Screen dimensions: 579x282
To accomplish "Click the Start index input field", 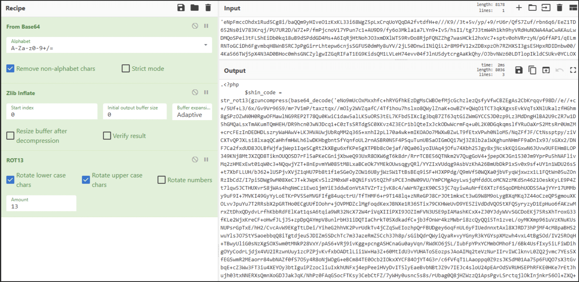I will point(52,114).
